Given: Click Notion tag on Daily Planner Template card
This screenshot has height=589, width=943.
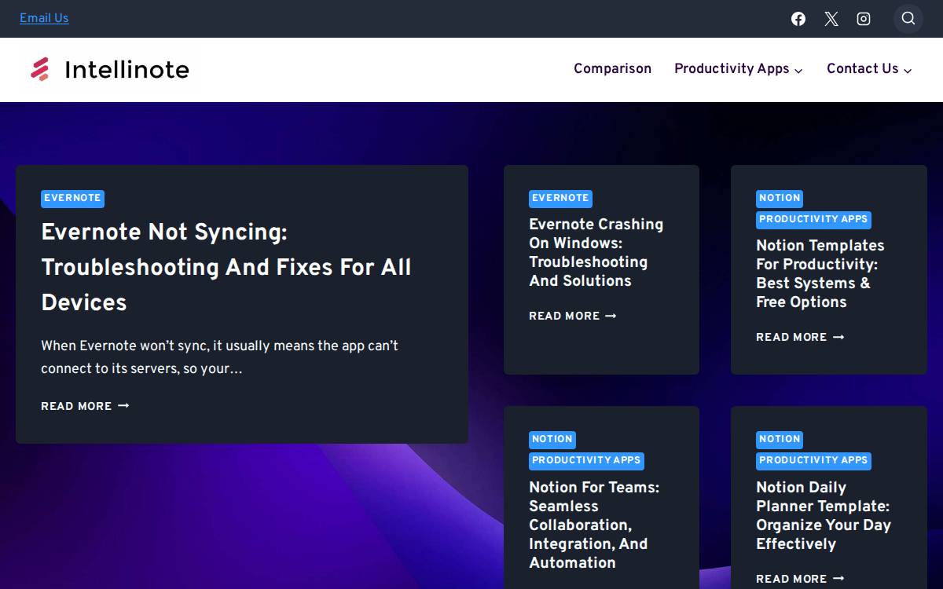Looking at the screenshot, I should [780, 440].
